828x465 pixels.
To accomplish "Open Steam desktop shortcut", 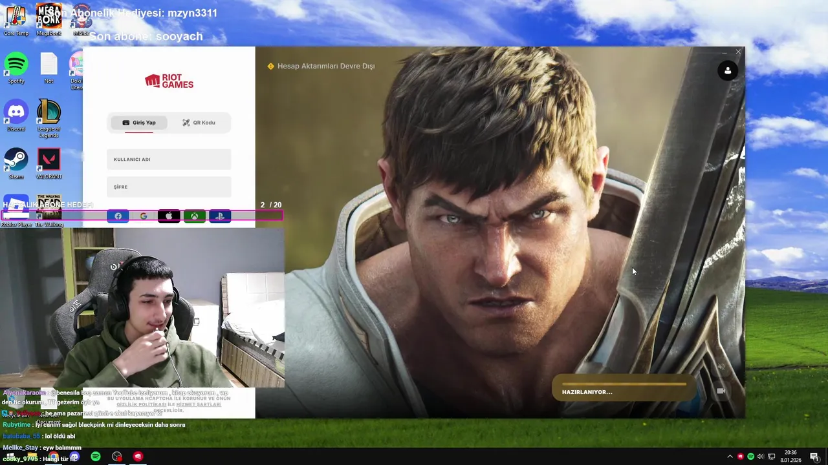I will point(16,163).
